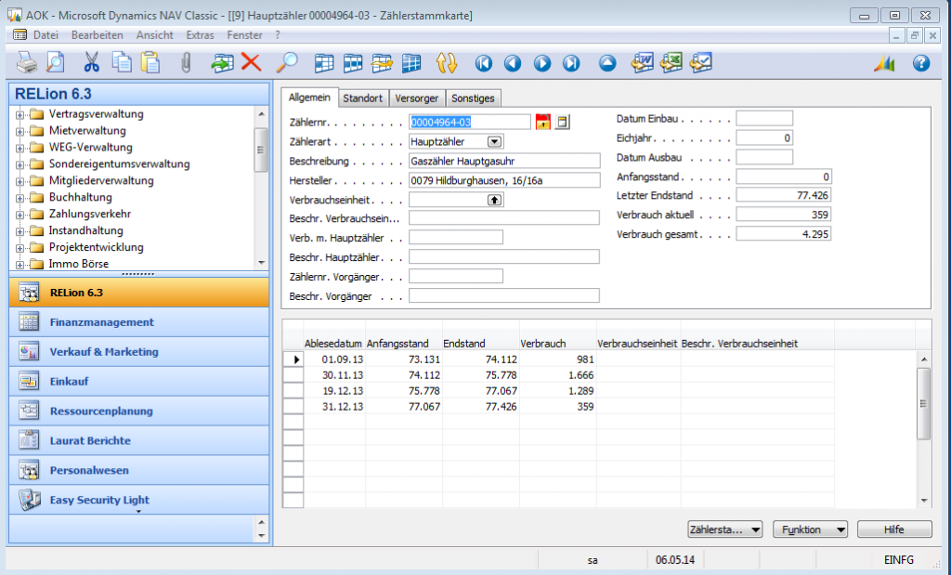
Task: Expand the Mietverwaltung tree node
Action: click(x=20, y=131)
